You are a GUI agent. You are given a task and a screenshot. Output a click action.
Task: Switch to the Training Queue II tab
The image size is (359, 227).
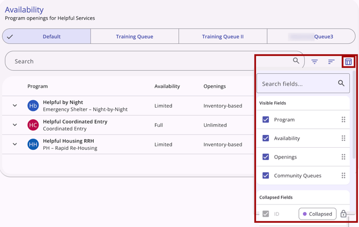(x=222, y=36)
